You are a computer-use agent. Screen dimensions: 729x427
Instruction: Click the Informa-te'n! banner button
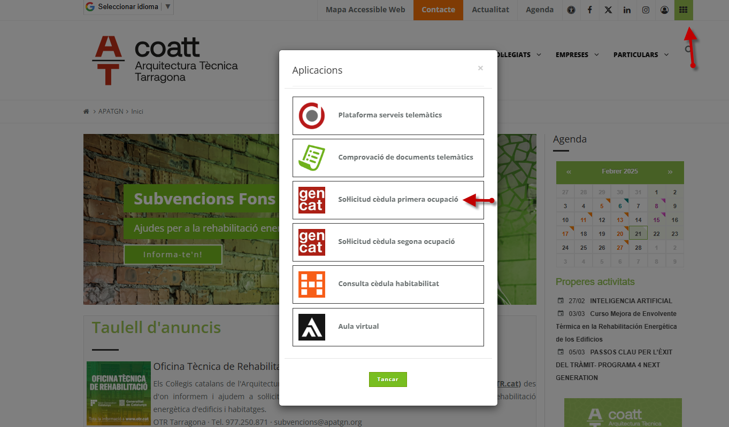172,255
